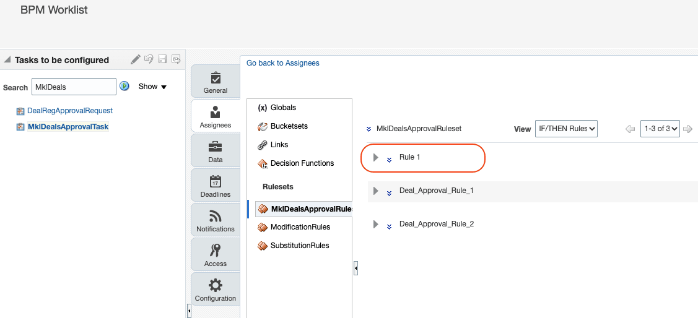
Task: Open the Notifications tab
Action: [x=216, y=220]
